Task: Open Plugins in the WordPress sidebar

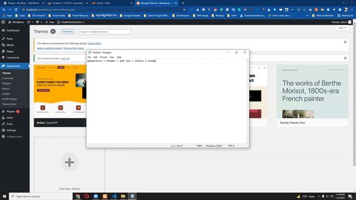Action: click(11, 111)
